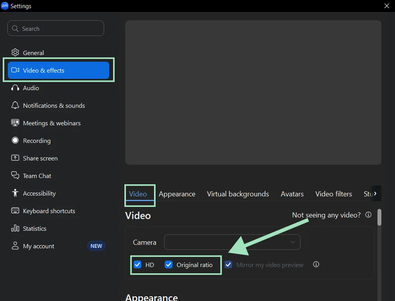
Task: Expand hidden tabs with the right chevron
Action: coord(376,193)
